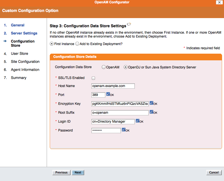Click the Login ID label

point(64,122)
